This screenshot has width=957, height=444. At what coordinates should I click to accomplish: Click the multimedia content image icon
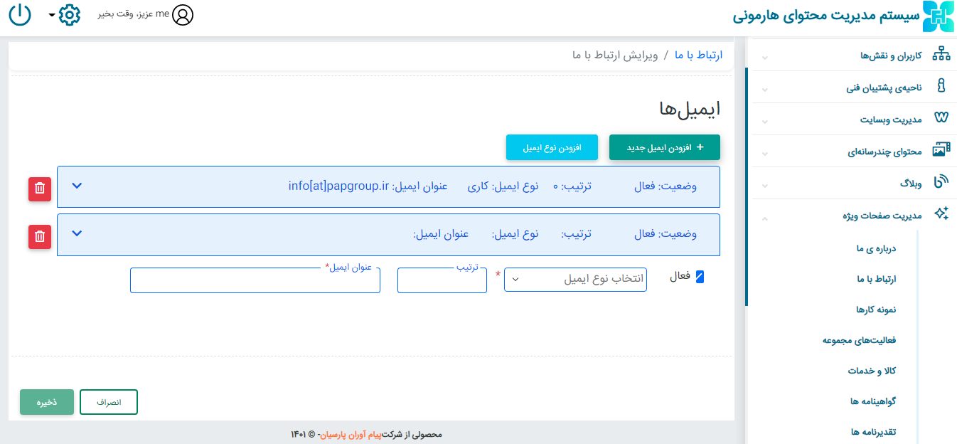[x=941, y=151]
